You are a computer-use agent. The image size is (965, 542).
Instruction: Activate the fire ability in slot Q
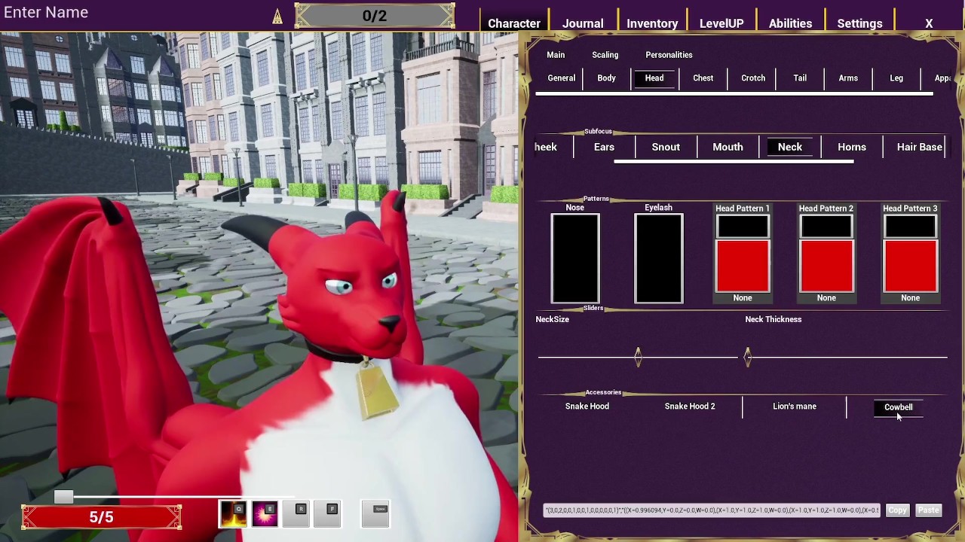pos(233,513)
